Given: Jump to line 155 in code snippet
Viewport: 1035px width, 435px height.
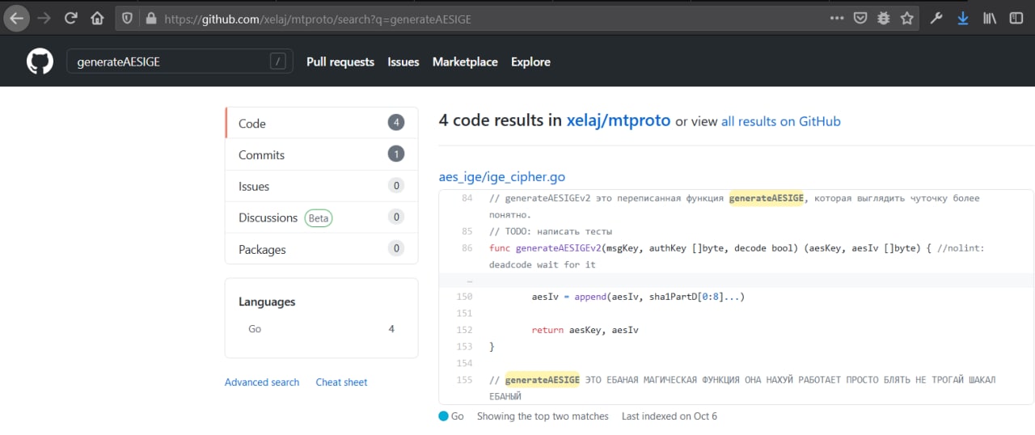Looking at the screenshot, I should [x=464, y=379].
